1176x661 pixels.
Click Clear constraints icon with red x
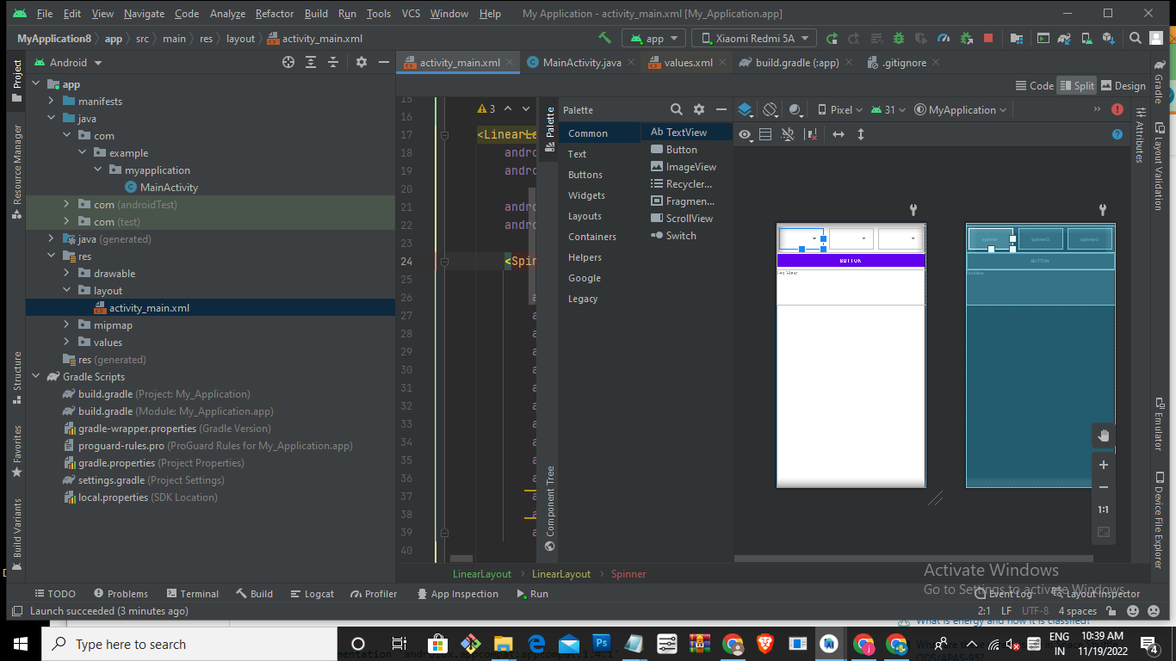810,134
